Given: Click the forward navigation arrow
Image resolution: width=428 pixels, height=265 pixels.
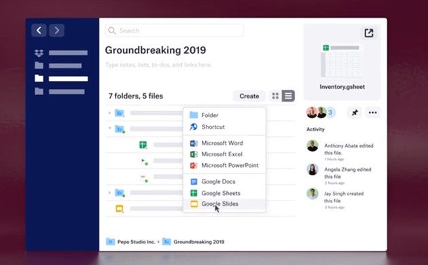Looking at the screenshot, I should (57, 31).
